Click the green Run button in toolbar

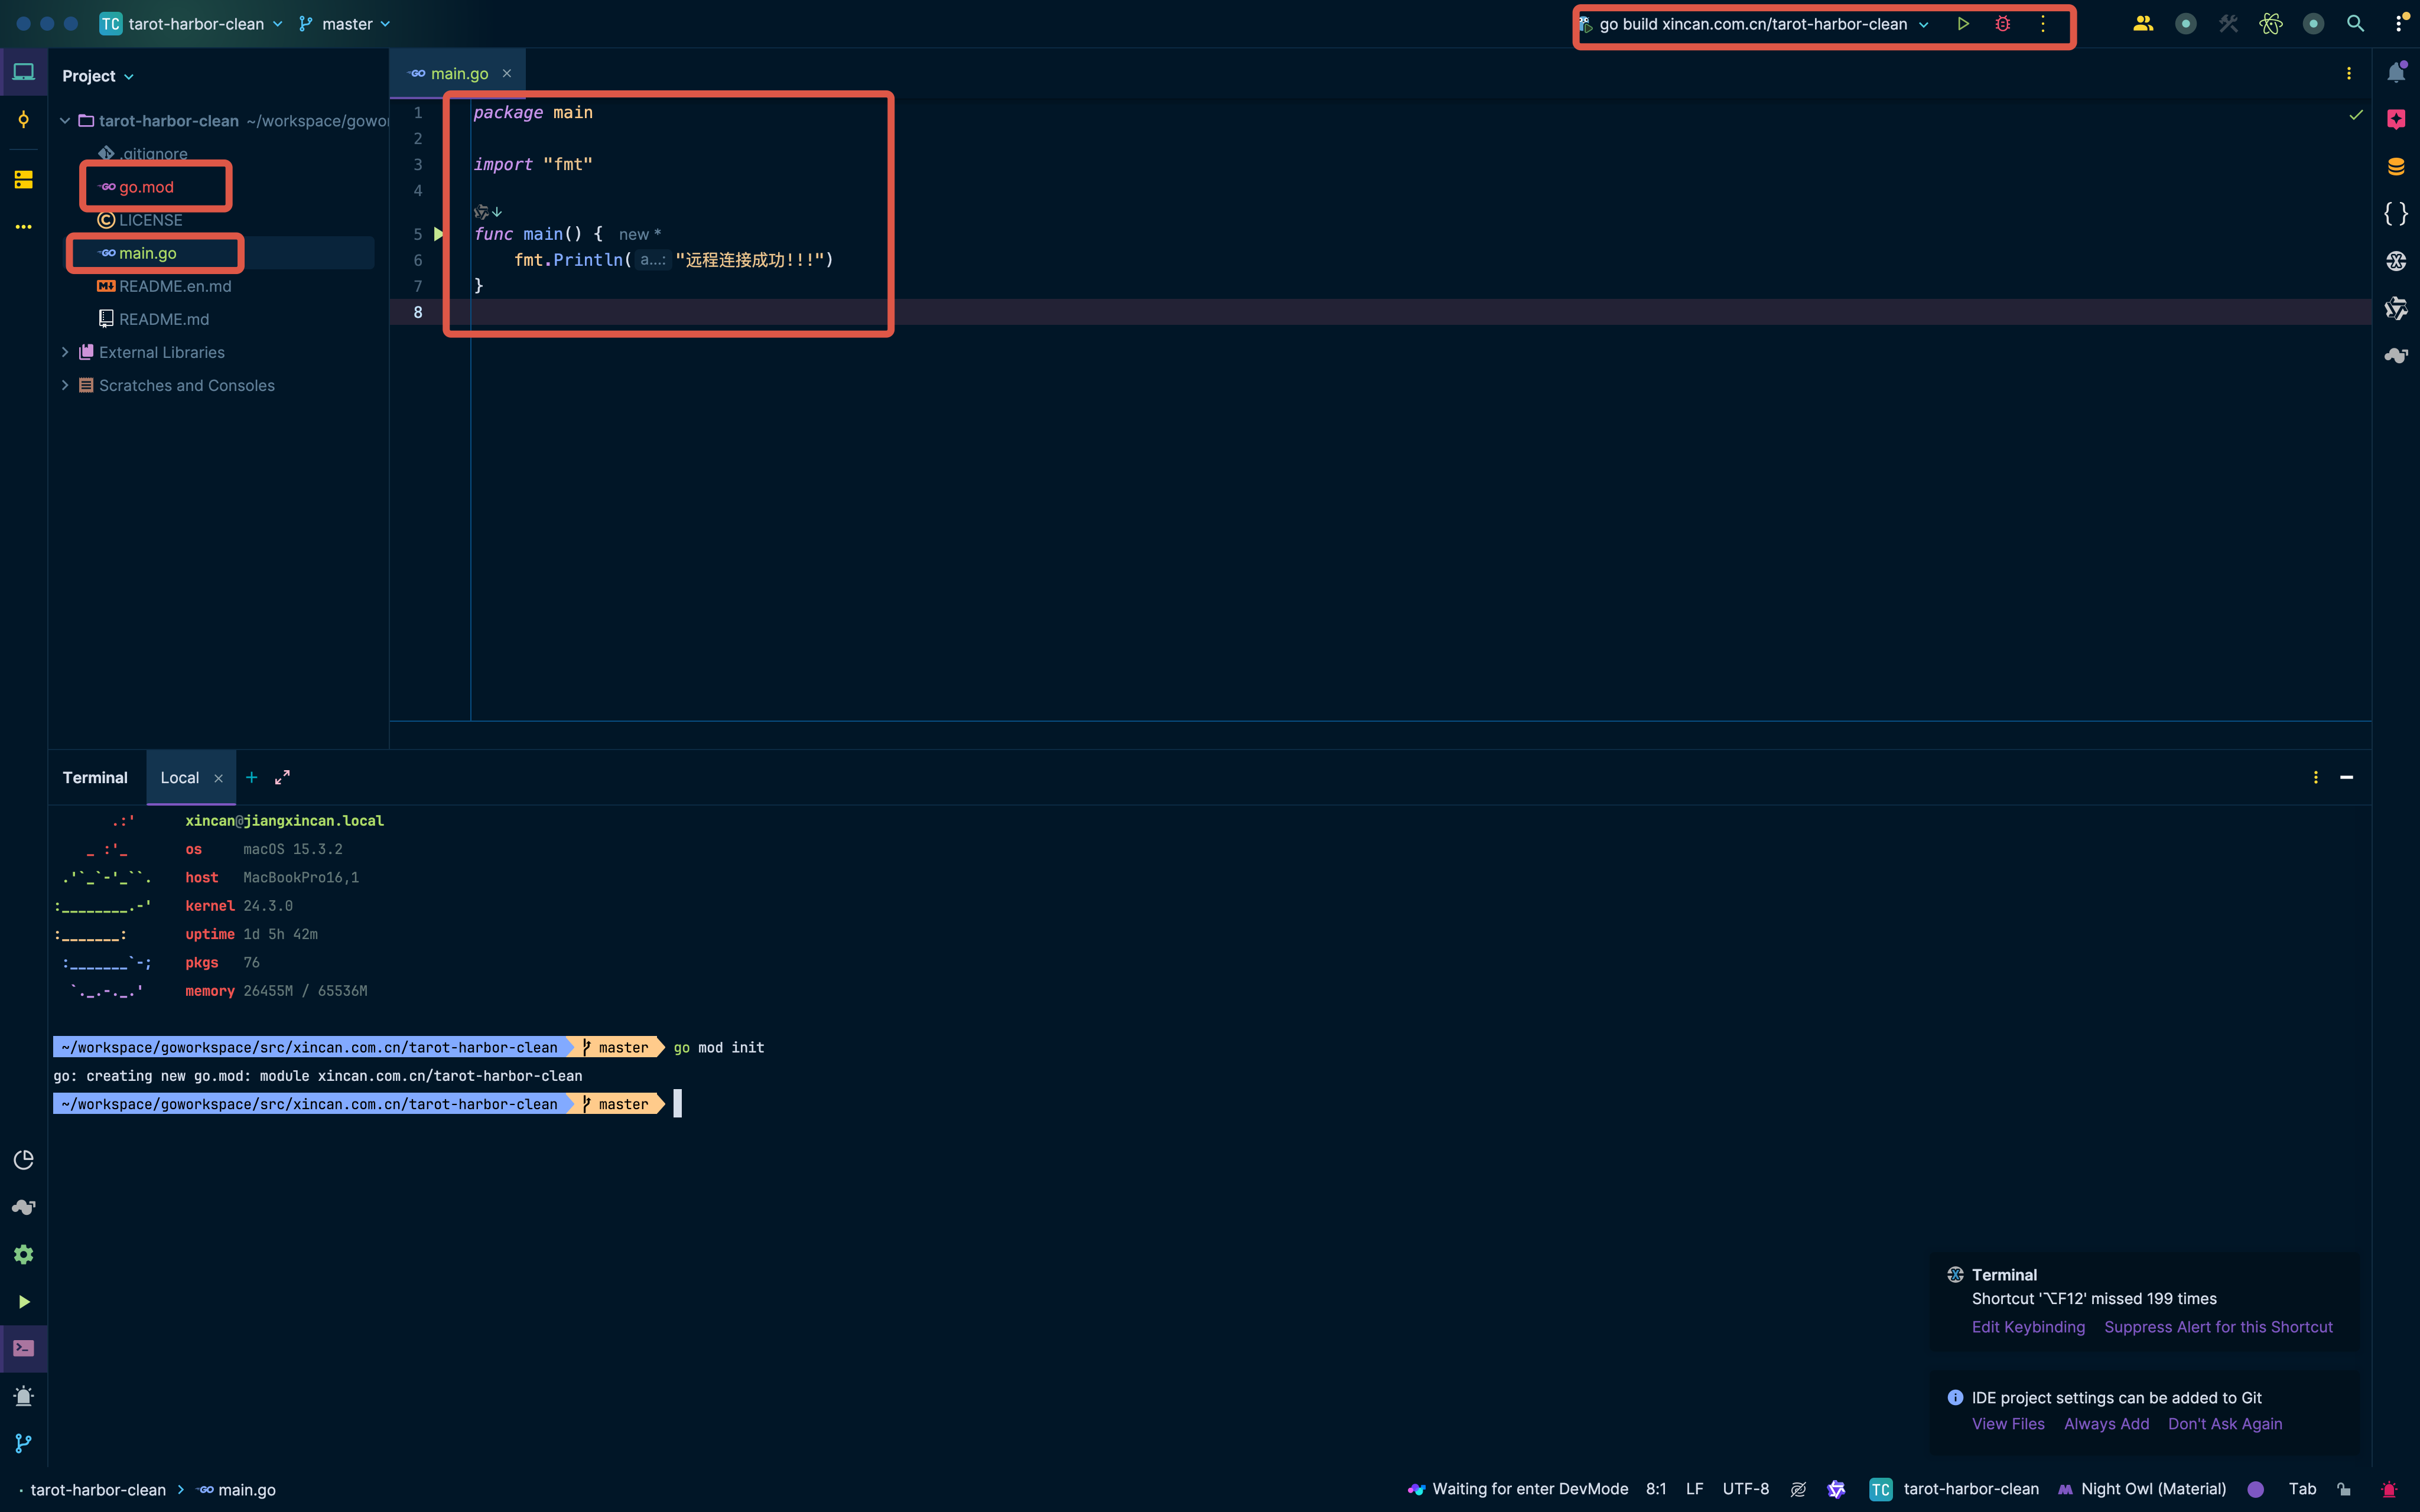tap(1963, 24)
